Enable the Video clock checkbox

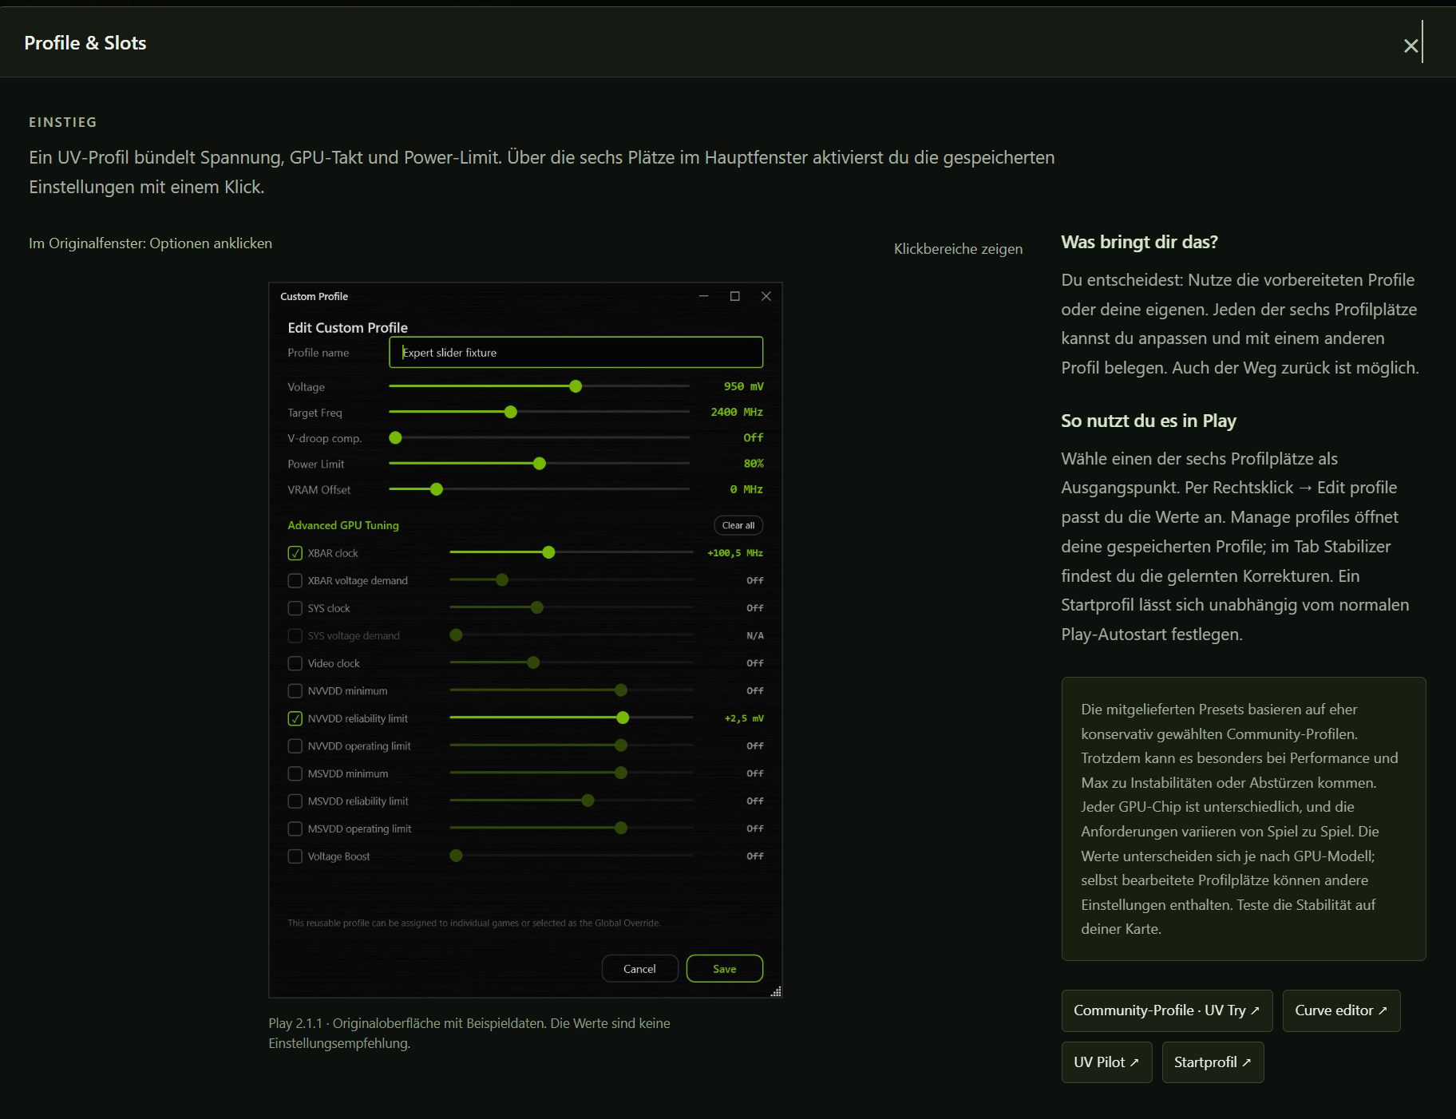point(295,663)
